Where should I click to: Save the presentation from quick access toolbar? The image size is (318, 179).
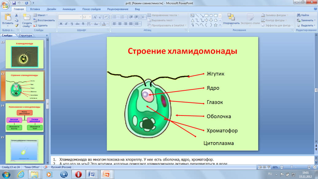coord(14,3)
